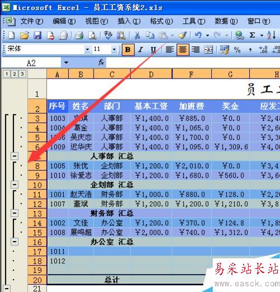Undo the last action
The image size is (280, 292).
click(x=198, y=35)
